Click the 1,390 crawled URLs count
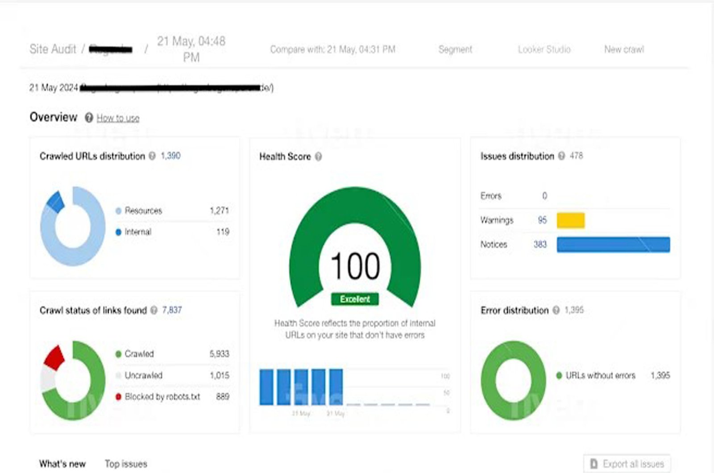714x473 pixels. (x=170, y=156)
